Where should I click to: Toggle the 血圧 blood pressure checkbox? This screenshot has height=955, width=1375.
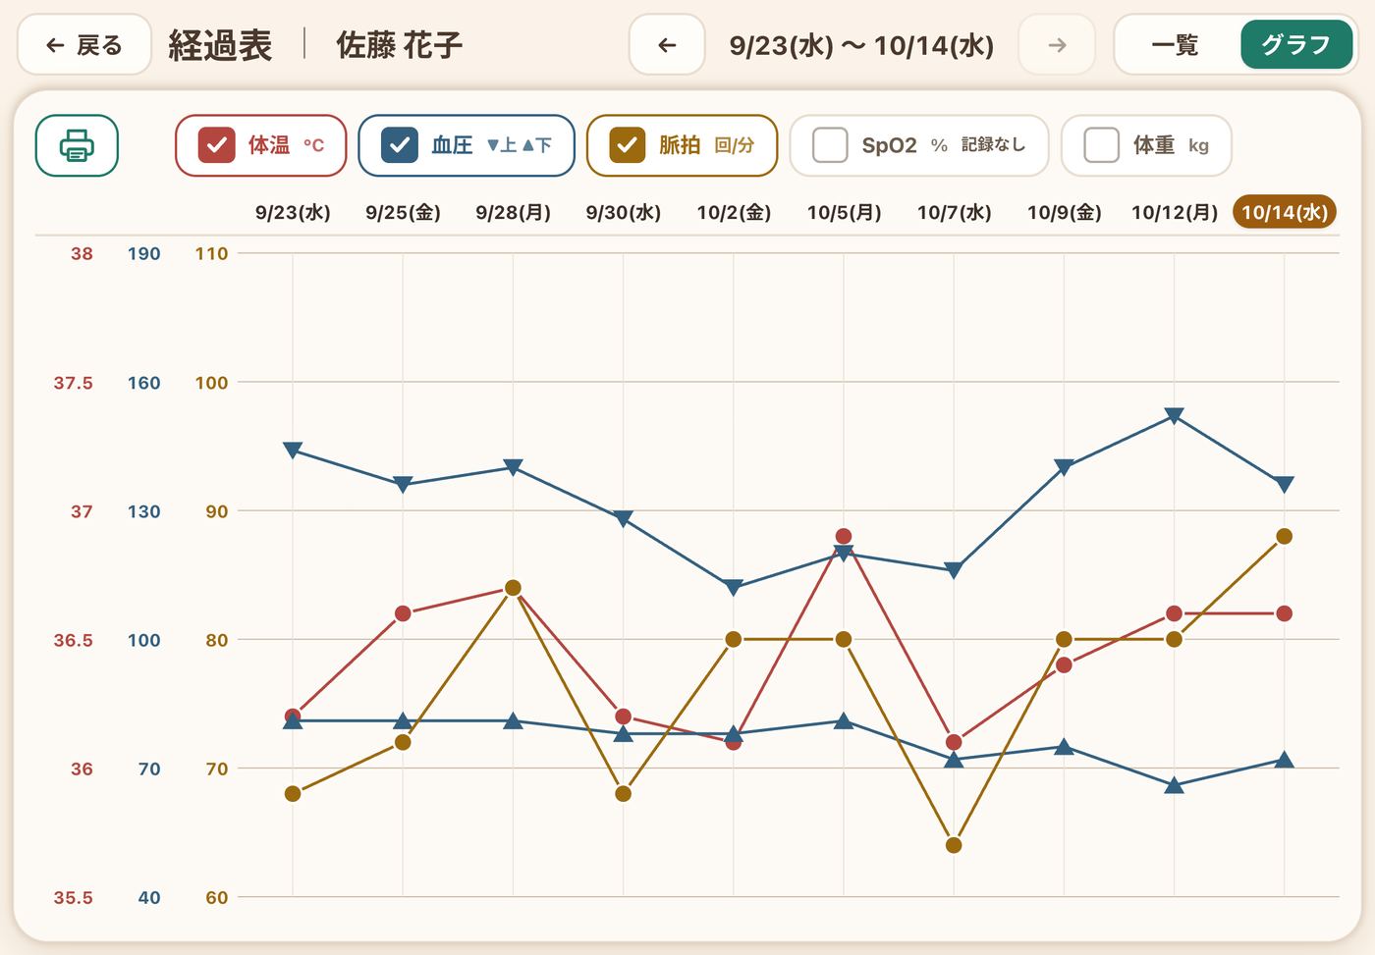pyautogui.click(x=400, y=145)
